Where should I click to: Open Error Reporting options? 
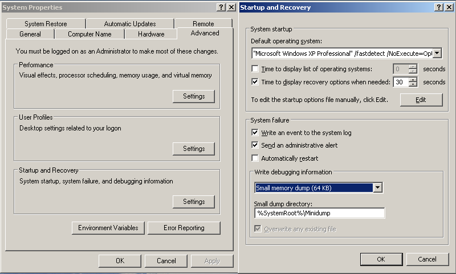click(x=184, y=228)
